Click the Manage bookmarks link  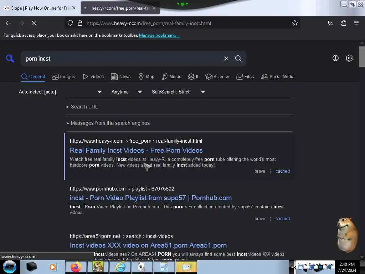click(159, 35)
